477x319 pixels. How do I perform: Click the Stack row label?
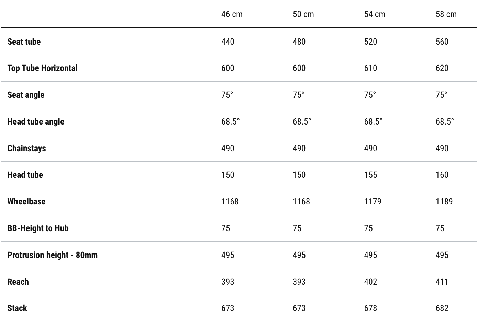17,308
